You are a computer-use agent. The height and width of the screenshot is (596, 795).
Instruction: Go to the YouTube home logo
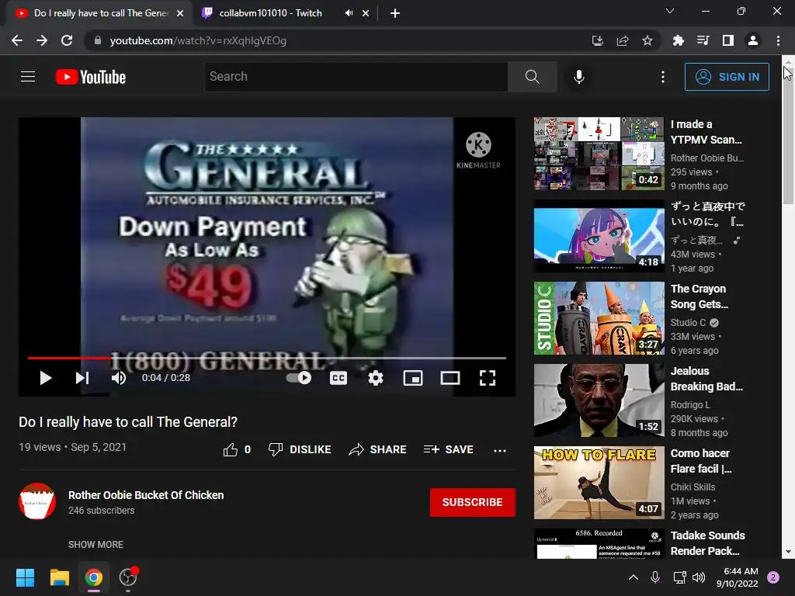click(91, 77)
